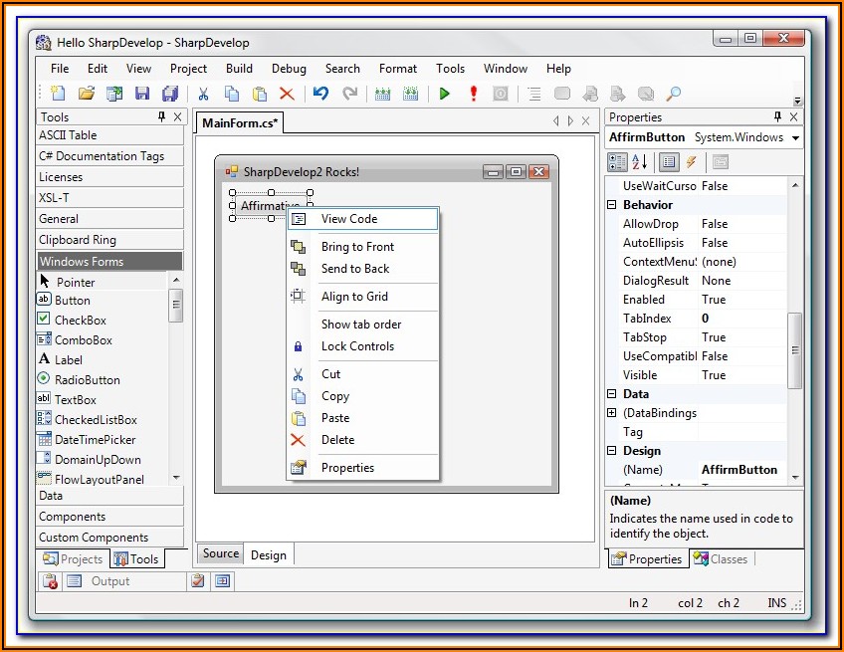Pin the Tools panel with pushpin icon
844x652 pixels.
162,117
